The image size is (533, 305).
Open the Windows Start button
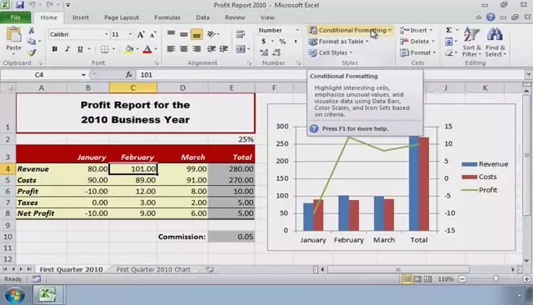[x=14, y=295]
